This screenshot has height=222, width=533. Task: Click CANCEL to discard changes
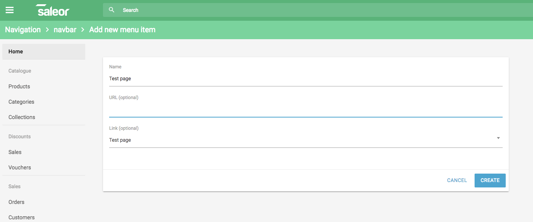pos(457,180)
